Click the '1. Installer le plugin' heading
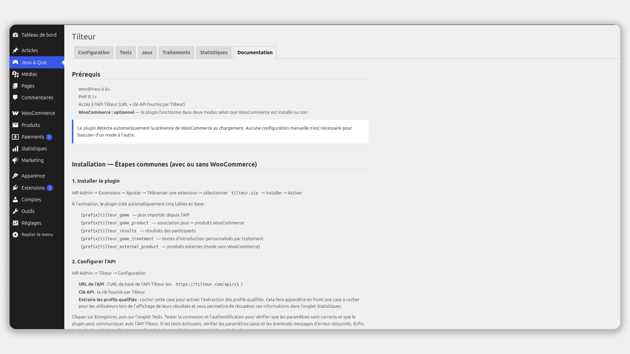The width and height of the screenshot is (630, 354). pyautogui.click(x=96, y=181)
